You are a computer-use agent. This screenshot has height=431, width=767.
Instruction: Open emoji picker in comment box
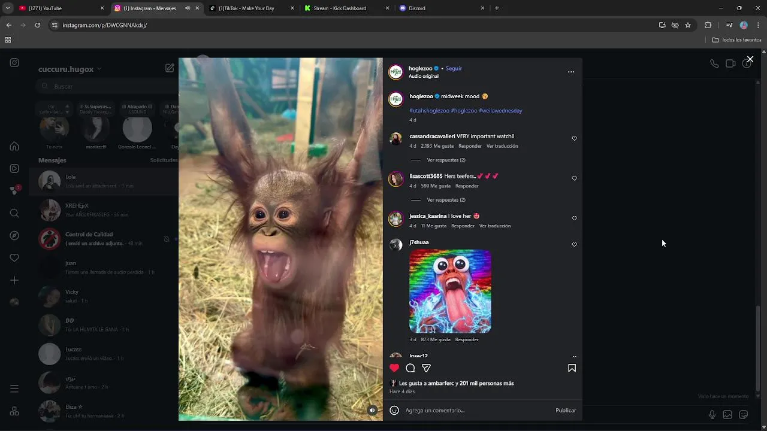(x=394, y=410)
